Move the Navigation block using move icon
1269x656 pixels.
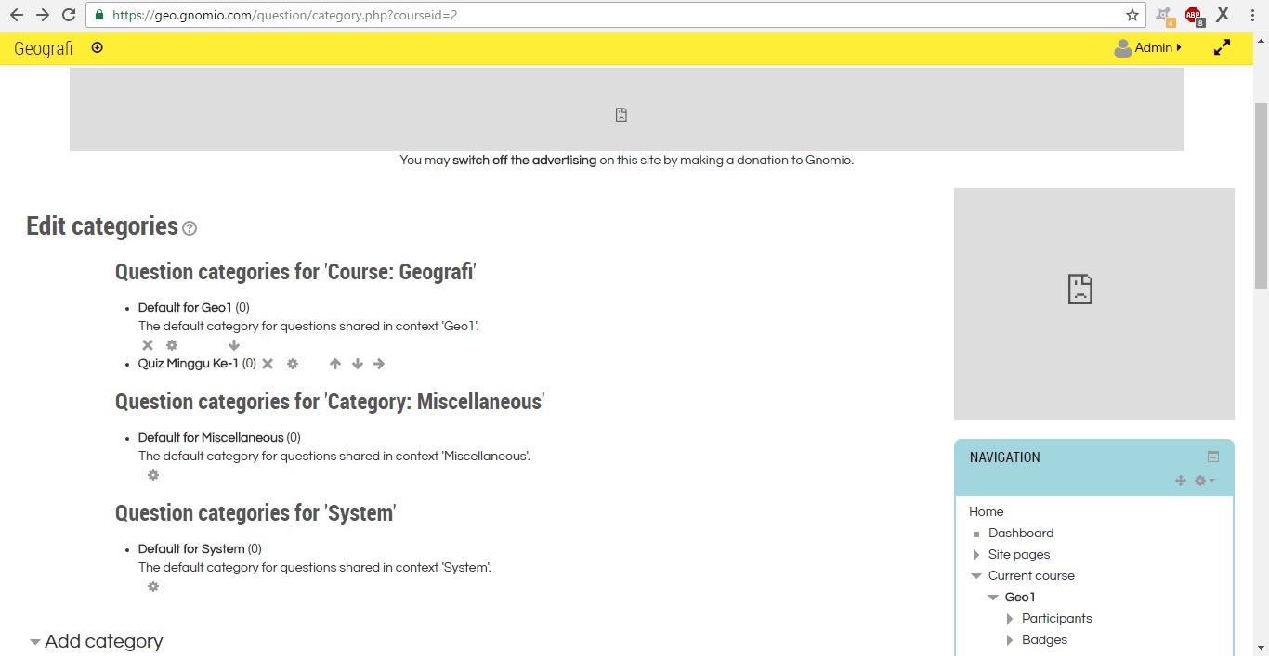tap(1181, 481)
